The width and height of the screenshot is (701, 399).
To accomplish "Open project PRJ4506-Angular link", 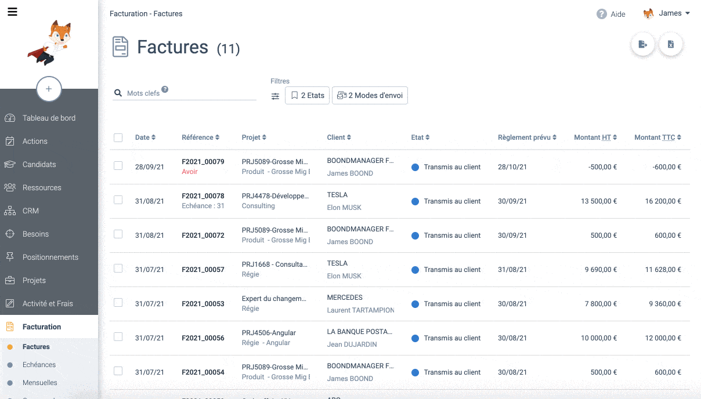I will tap(269, 333).
